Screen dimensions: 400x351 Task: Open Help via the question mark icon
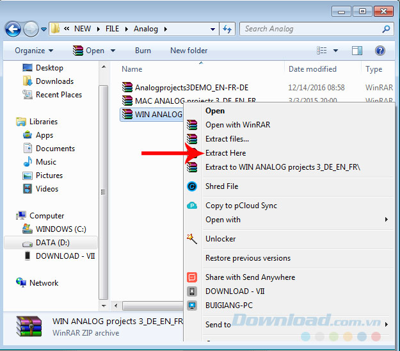point(380,51)
